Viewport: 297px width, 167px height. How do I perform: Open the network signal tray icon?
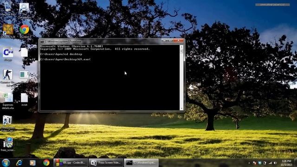coord(270,163)
